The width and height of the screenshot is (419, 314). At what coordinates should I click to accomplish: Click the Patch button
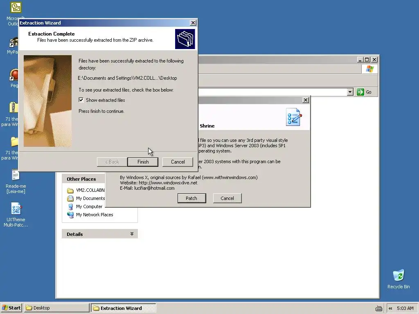click(x=191, y=198)
